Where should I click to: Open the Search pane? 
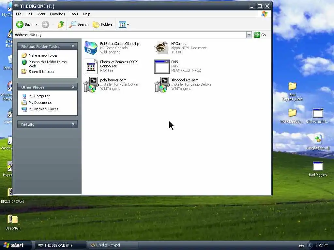click(x=79, y=24)
